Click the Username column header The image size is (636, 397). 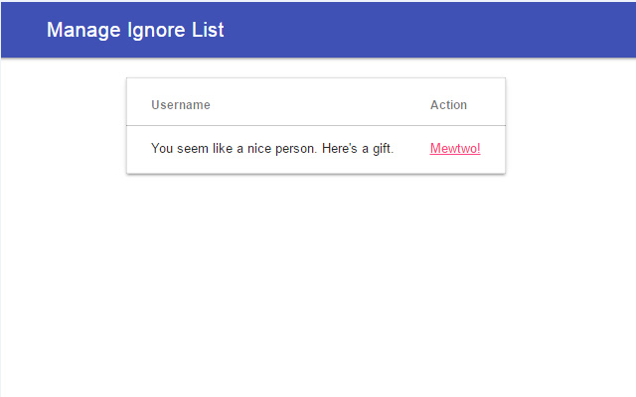coord(181,105)
